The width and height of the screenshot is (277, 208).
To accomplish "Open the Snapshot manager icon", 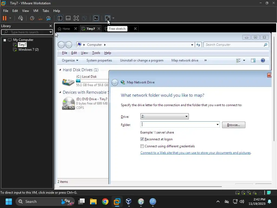I will tap(48, 18).
